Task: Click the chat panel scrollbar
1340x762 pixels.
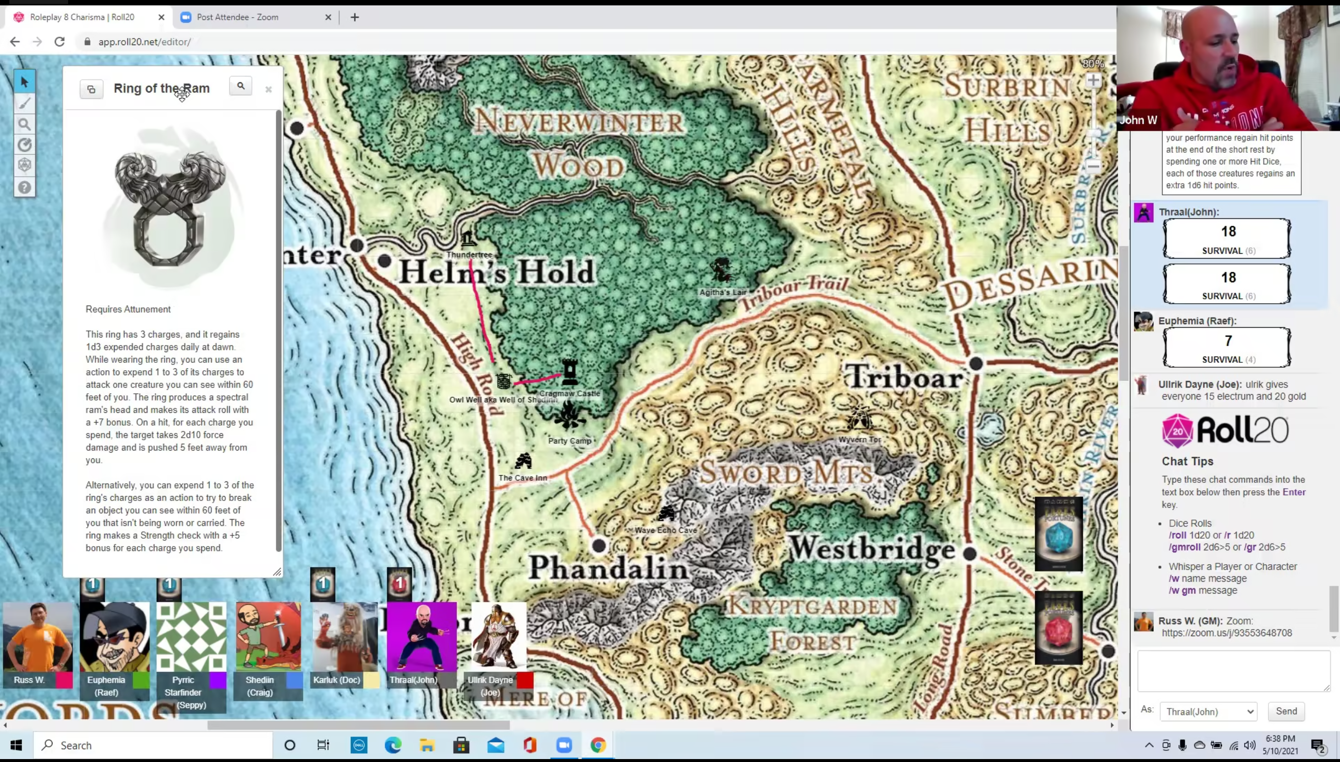Action: tap(1334, 609)
